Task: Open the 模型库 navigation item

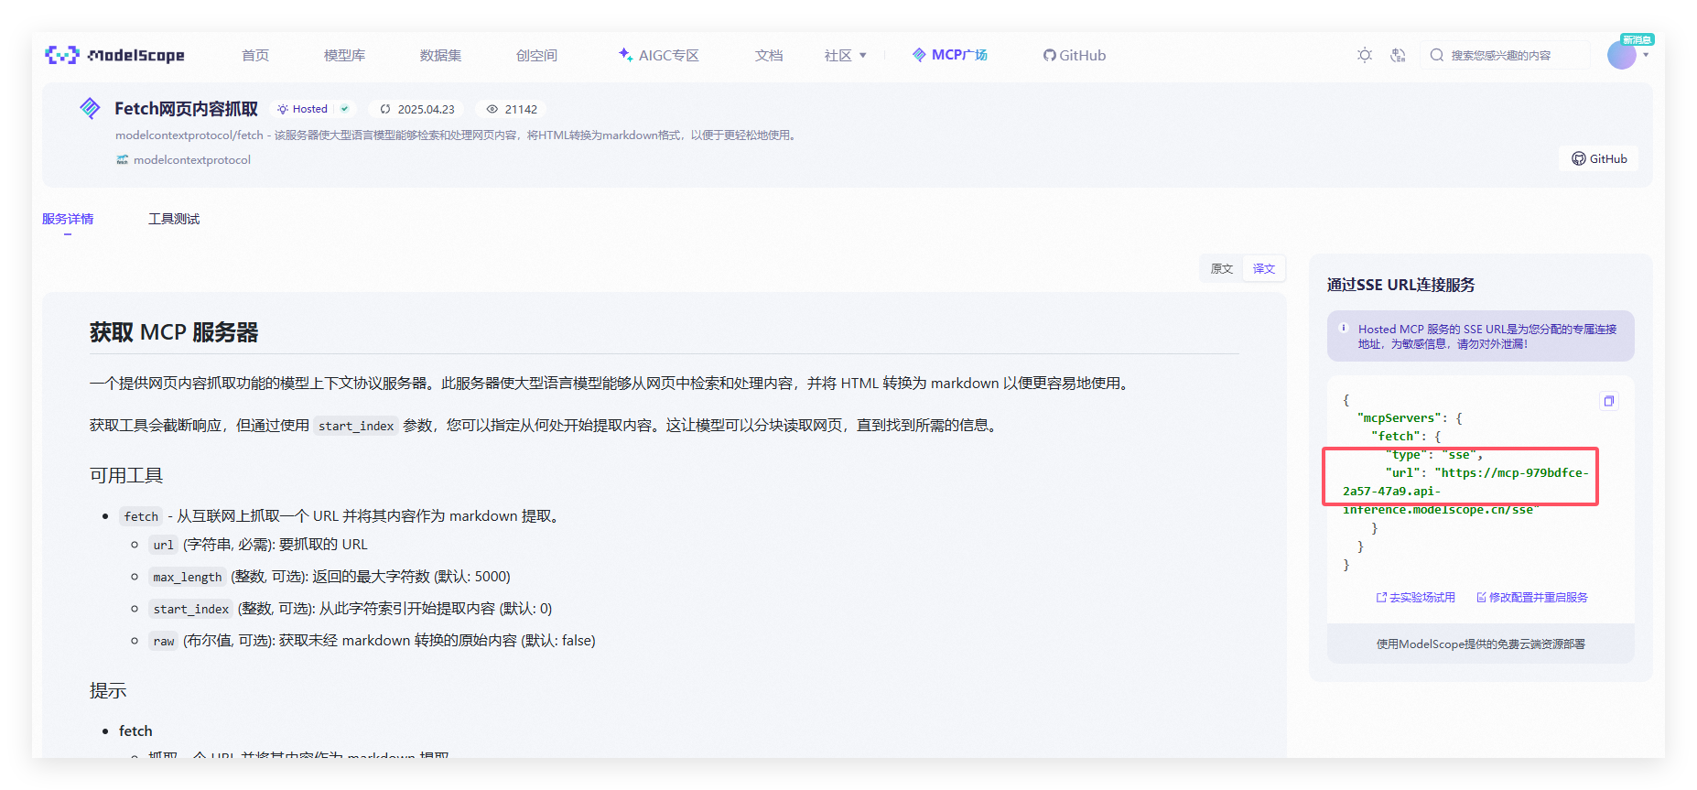Action: point(344,55)
